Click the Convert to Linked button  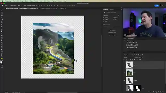[113, 33]
